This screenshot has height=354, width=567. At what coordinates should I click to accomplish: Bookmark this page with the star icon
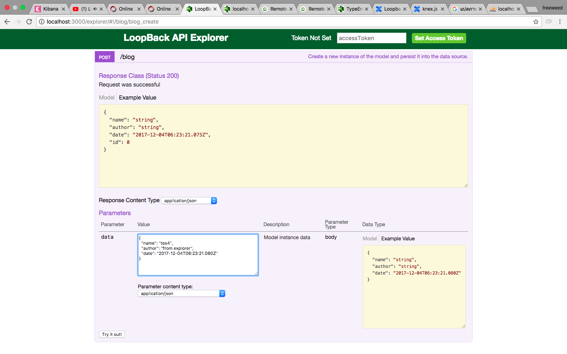pyautogui.click(x=536, y=22)
